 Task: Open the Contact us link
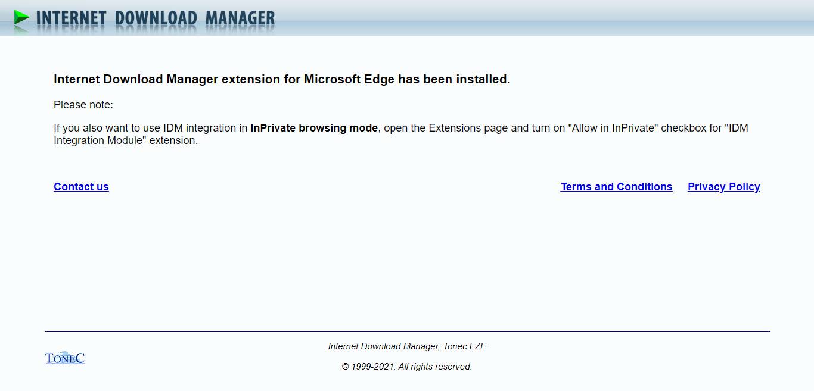pyautogui.click(x=81, y=187)
